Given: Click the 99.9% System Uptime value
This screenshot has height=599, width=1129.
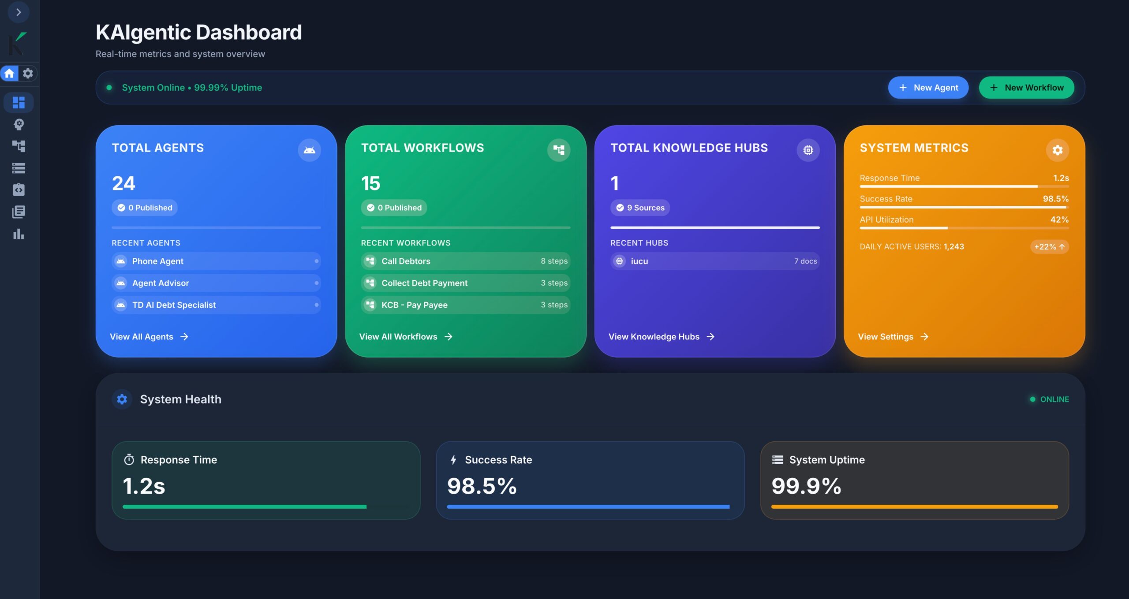Looking at the screenshot, I should (x=806, y=486).
